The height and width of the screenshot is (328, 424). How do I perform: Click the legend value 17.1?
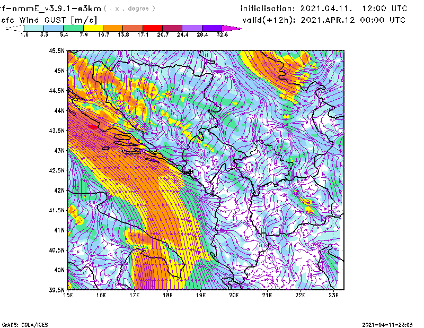tap(143, 34)
